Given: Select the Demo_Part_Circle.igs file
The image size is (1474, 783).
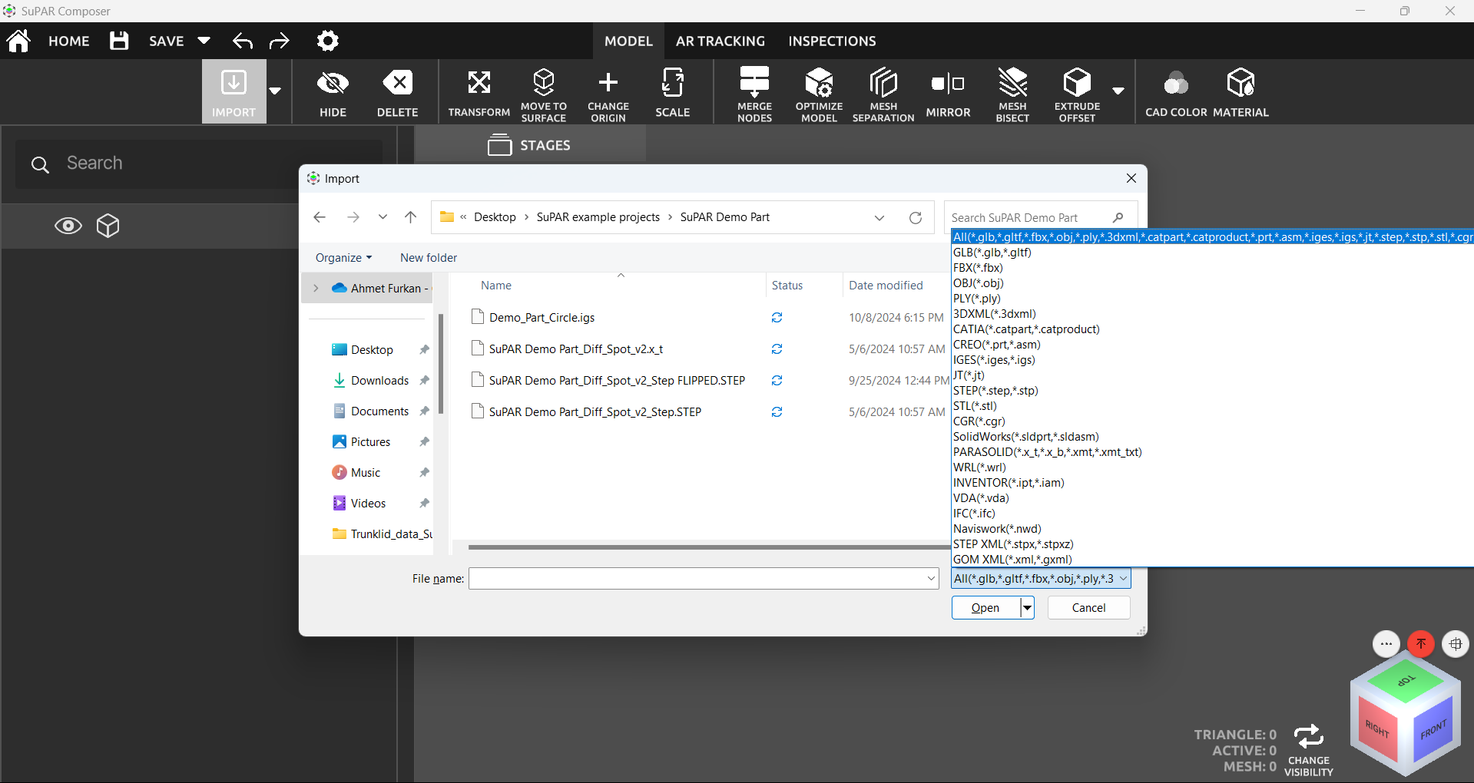Looking at the screenshot, I should pyautogui.click(x=542, y=318).
